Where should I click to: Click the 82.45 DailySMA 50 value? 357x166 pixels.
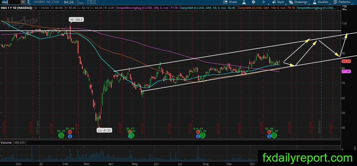coord(232,8)
